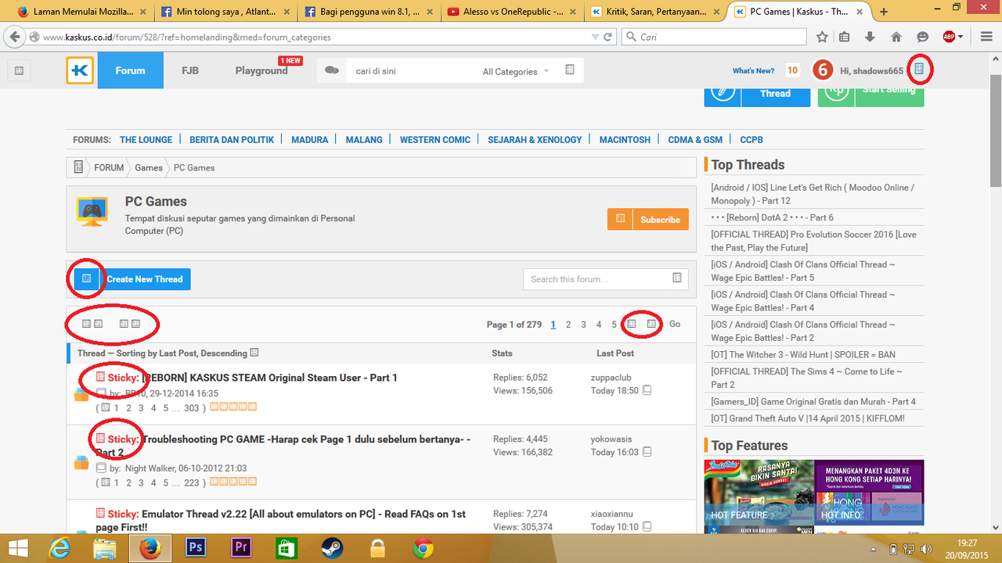Click the Search this forum field
Viewport: 1002px width, 563px height.
[x=597, y=279]
